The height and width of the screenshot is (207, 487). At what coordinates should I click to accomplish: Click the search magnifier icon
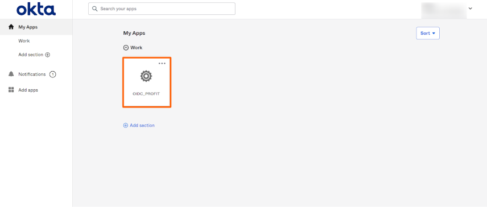point(95,9)
